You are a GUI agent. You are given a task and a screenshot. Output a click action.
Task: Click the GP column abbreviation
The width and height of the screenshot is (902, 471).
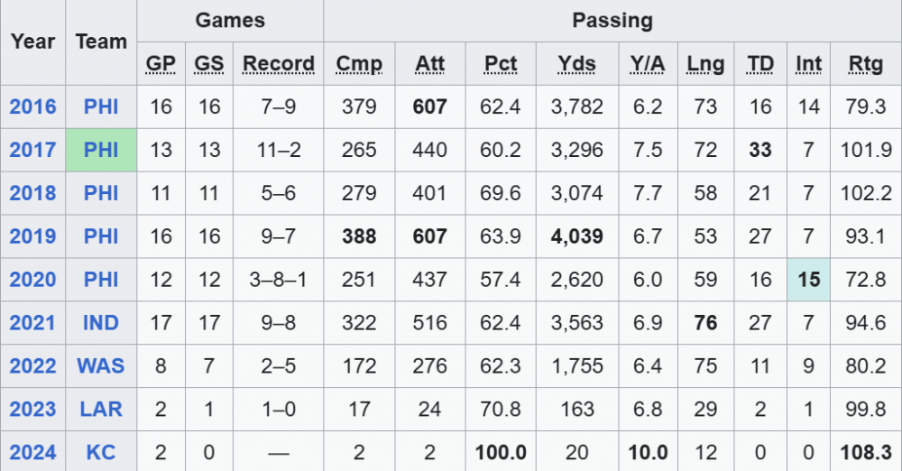point(161,64)
